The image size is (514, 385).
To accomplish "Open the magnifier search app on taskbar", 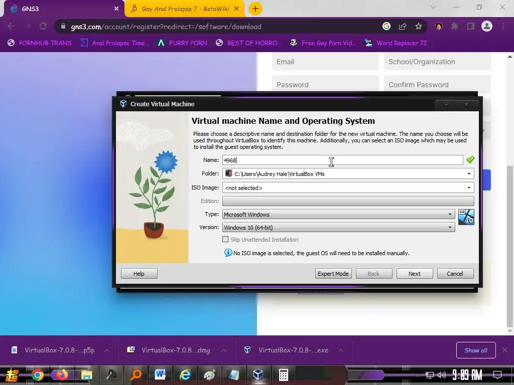I will (136, 375).
